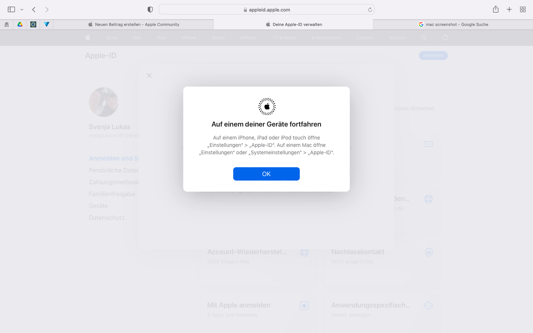Open the pinned blue V-shaped tab
Screen dimensions: 533x333
[x=47, y=24]
